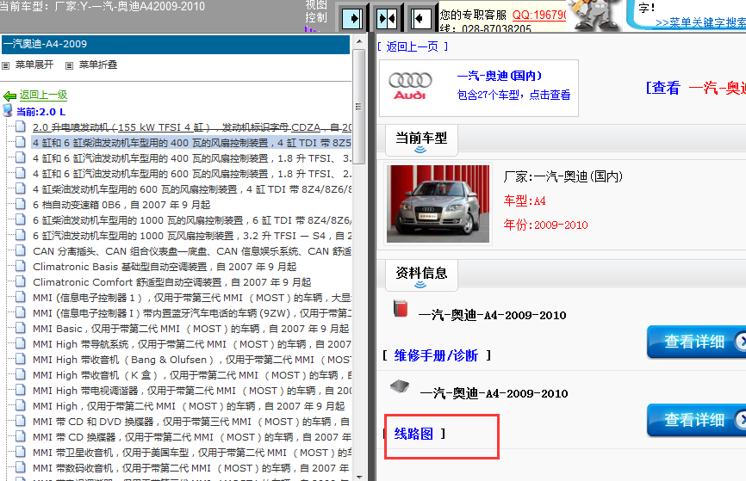Open MMI 带卫星收音机 美国车型 entry
Screen dimensions: 746x481
point(192,453)
